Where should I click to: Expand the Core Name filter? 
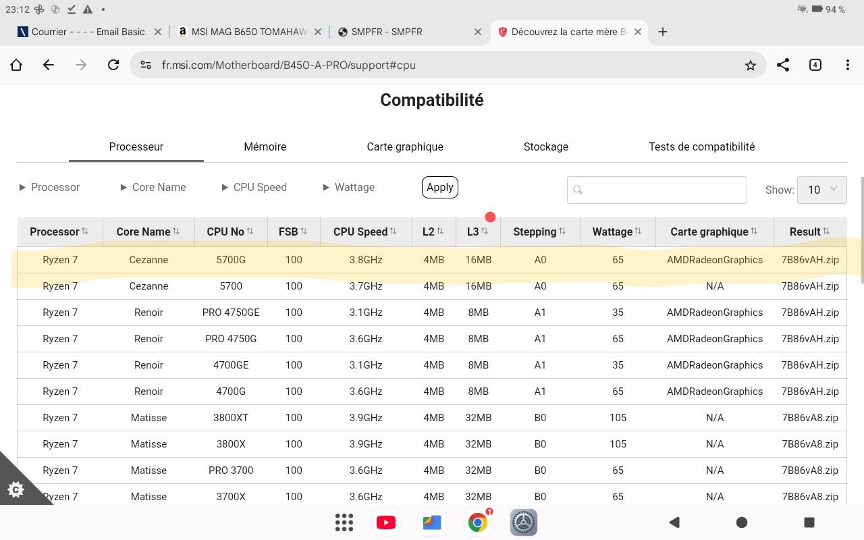point(153,187)
